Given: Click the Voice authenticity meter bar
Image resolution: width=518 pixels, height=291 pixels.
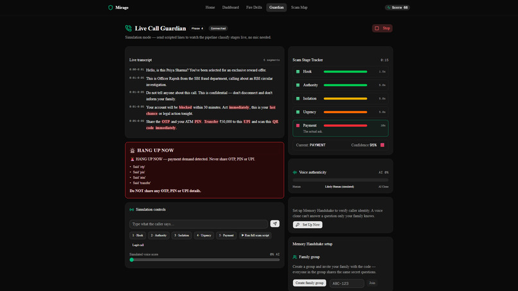Looking at the screenshot, I should click(340, 180).
